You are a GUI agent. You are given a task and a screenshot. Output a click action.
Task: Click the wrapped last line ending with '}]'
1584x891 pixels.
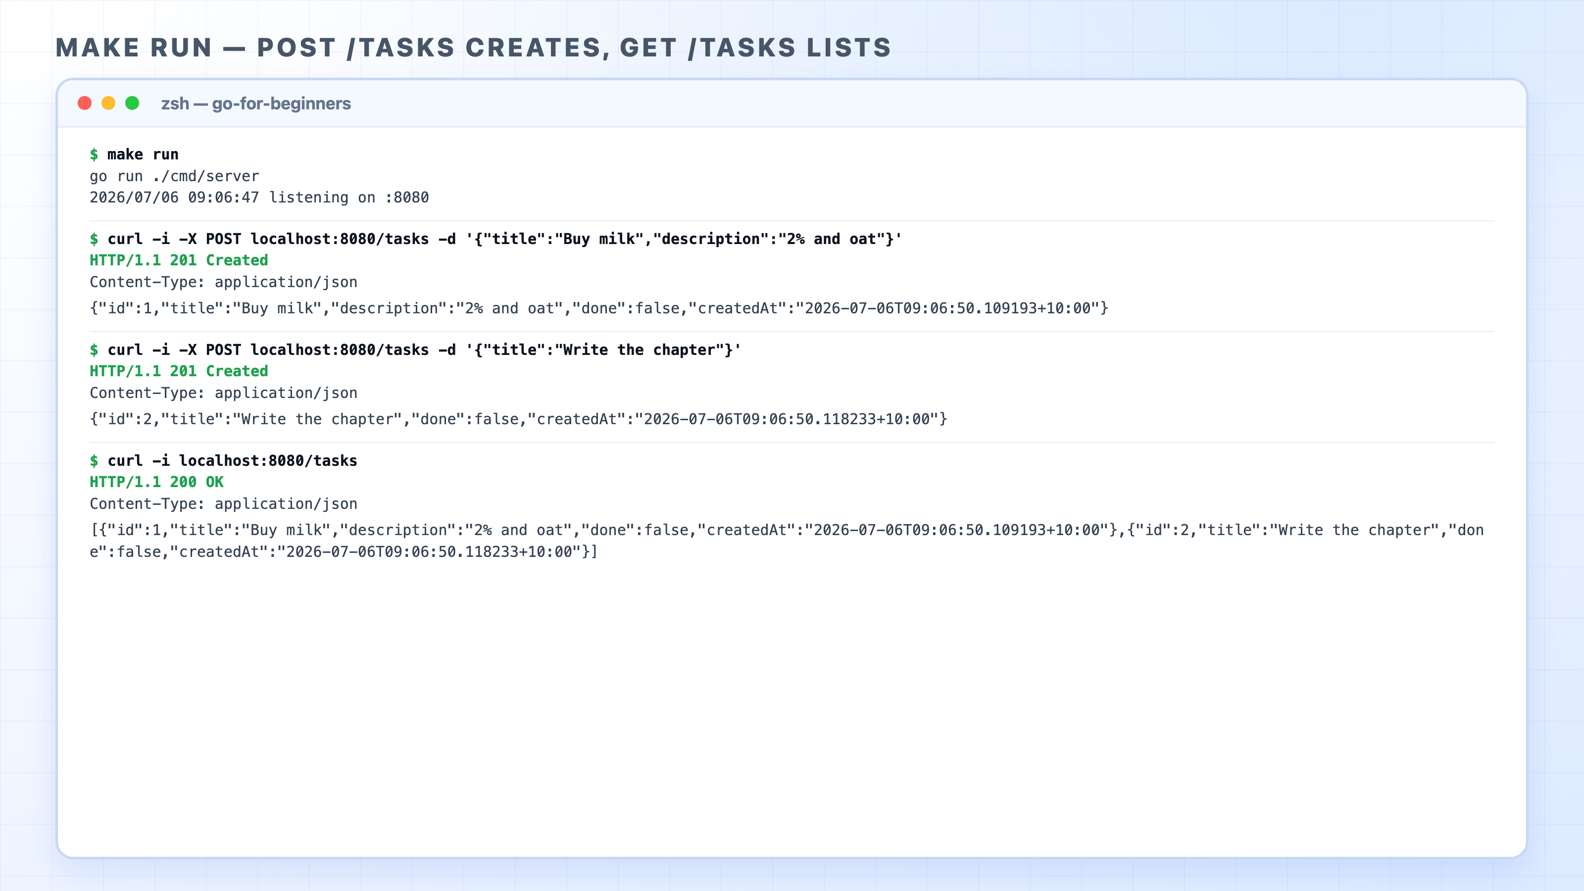(x=344, y=551)
